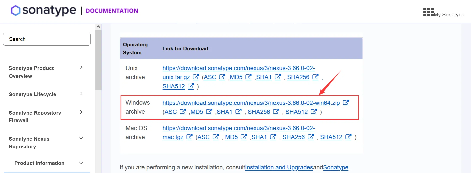This screenshot has width=471, height=173.
Task: Open Installation and Upgrades link
Action: pyautogui.click(x=279, y=167)
